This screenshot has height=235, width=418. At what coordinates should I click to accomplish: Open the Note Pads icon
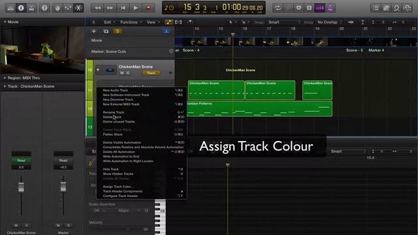tap(386, 8)
